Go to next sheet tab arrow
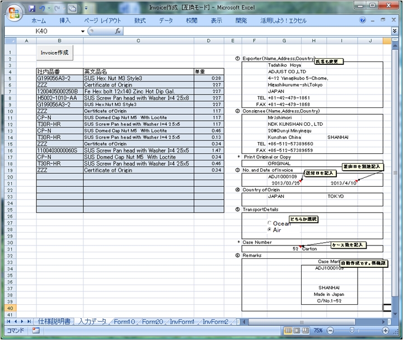This screenshot has height=340, width=403. tap(22, 322)
